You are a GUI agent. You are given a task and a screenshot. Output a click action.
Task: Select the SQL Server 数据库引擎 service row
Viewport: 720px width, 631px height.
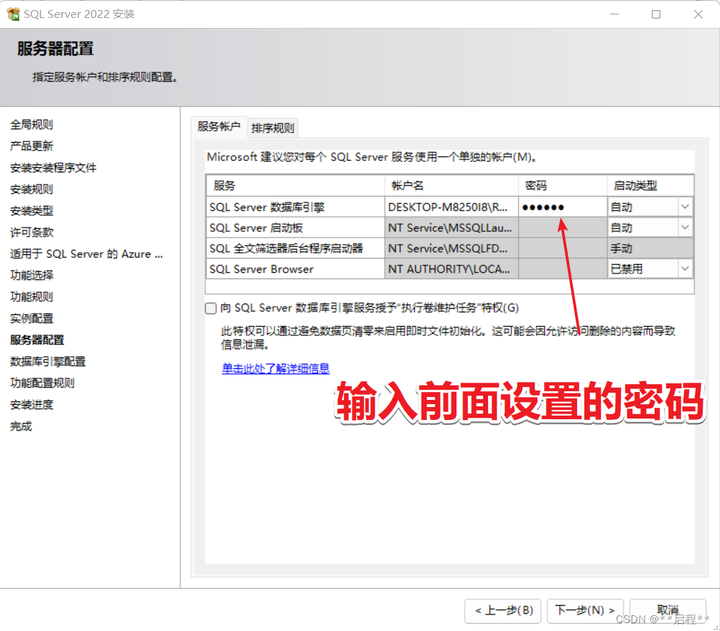coord(295,207)
